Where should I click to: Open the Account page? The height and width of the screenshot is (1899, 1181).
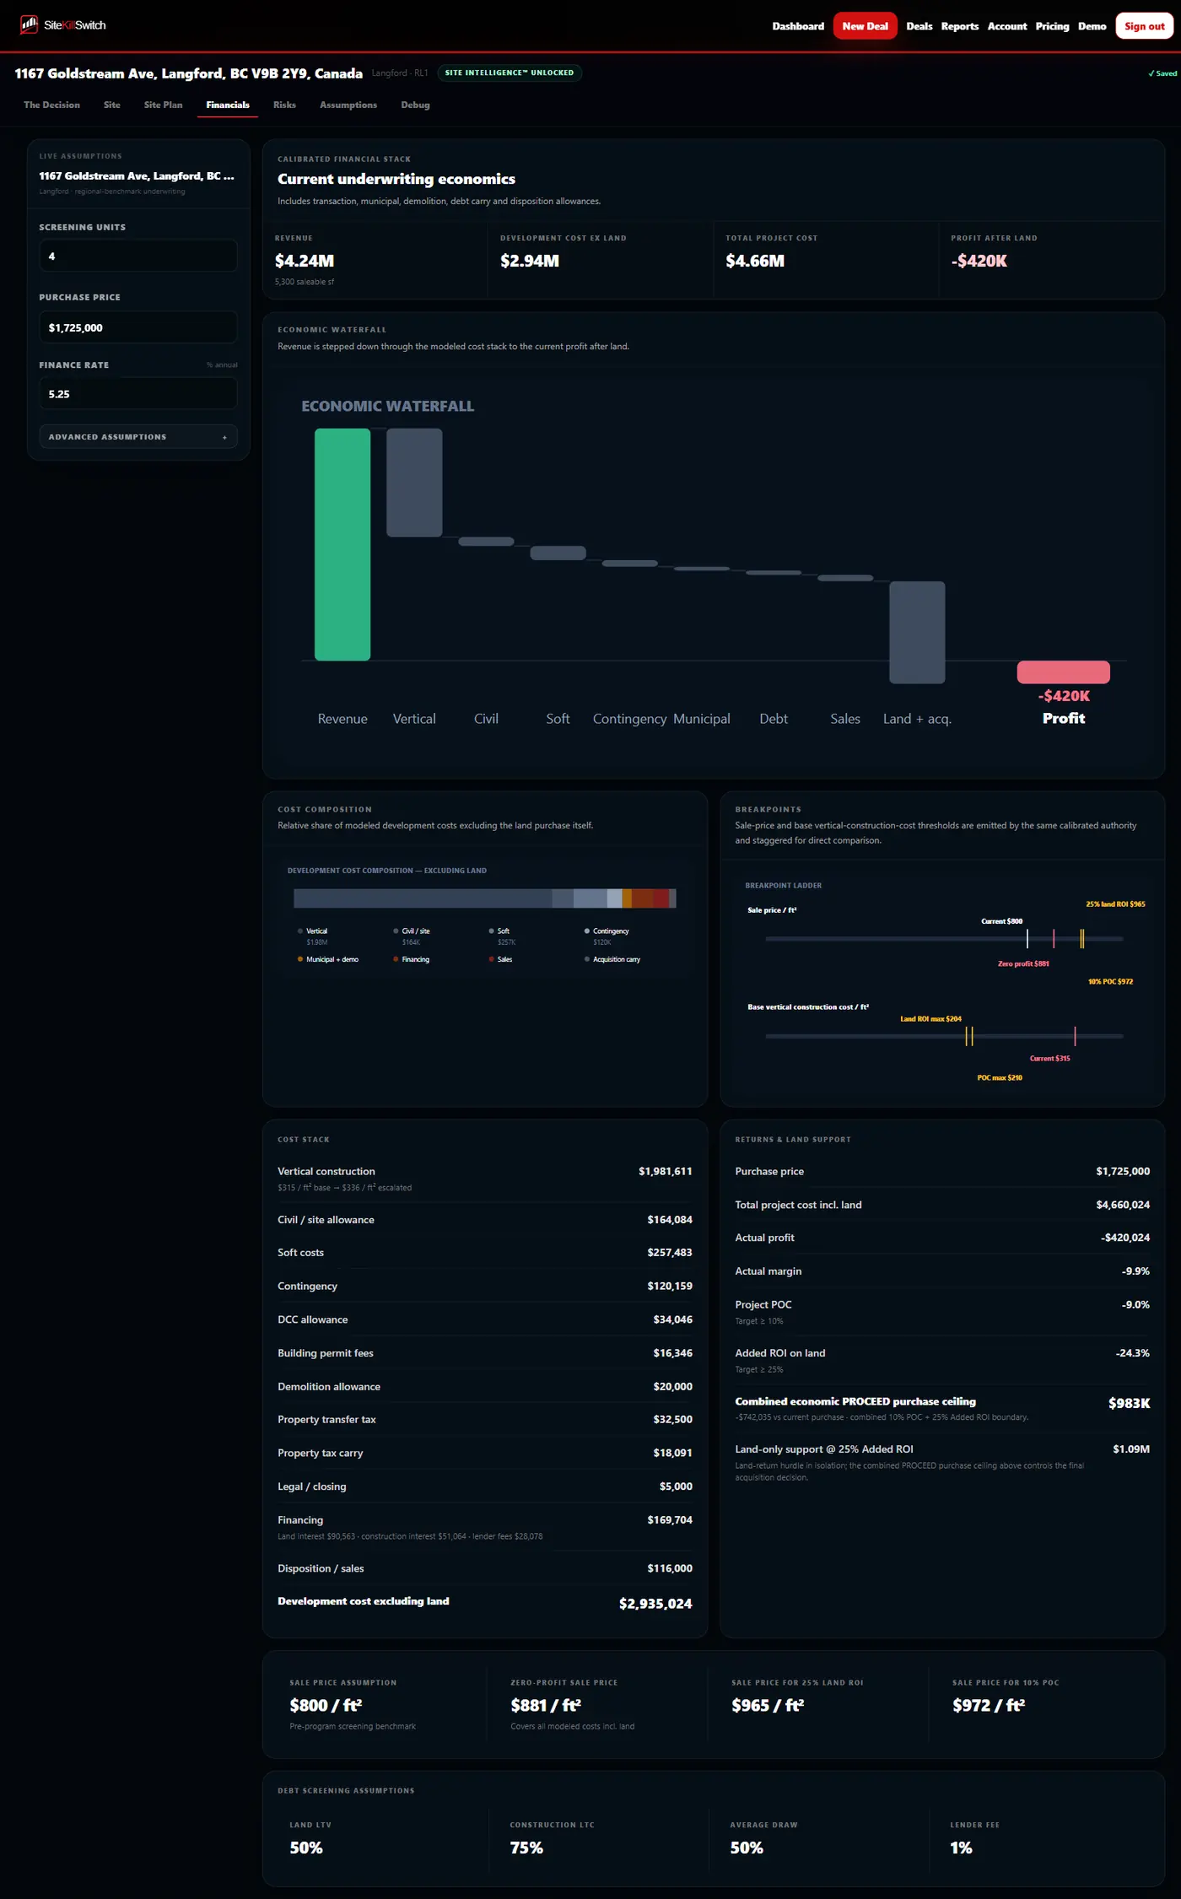click(1007, 26)
